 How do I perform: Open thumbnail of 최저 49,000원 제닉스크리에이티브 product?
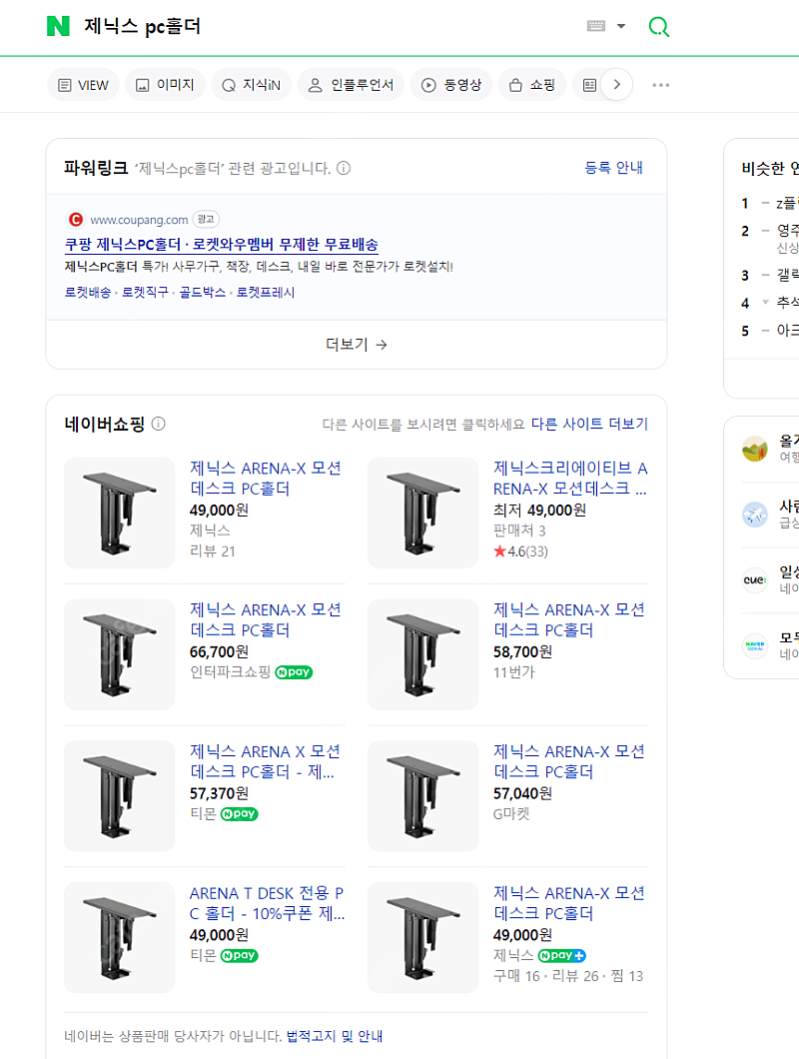pos(422,513)
